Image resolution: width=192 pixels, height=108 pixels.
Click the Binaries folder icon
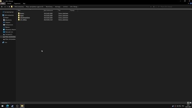19,13
